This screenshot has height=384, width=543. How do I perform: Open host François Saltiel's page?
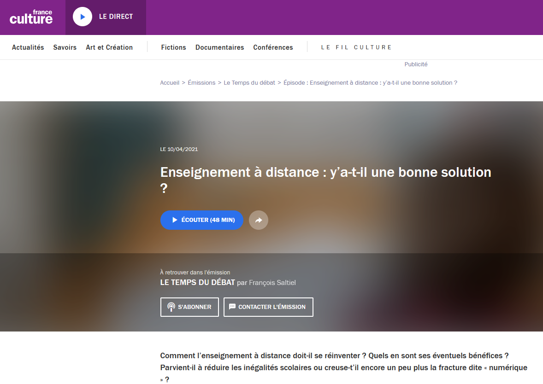[x=272, y=283]
